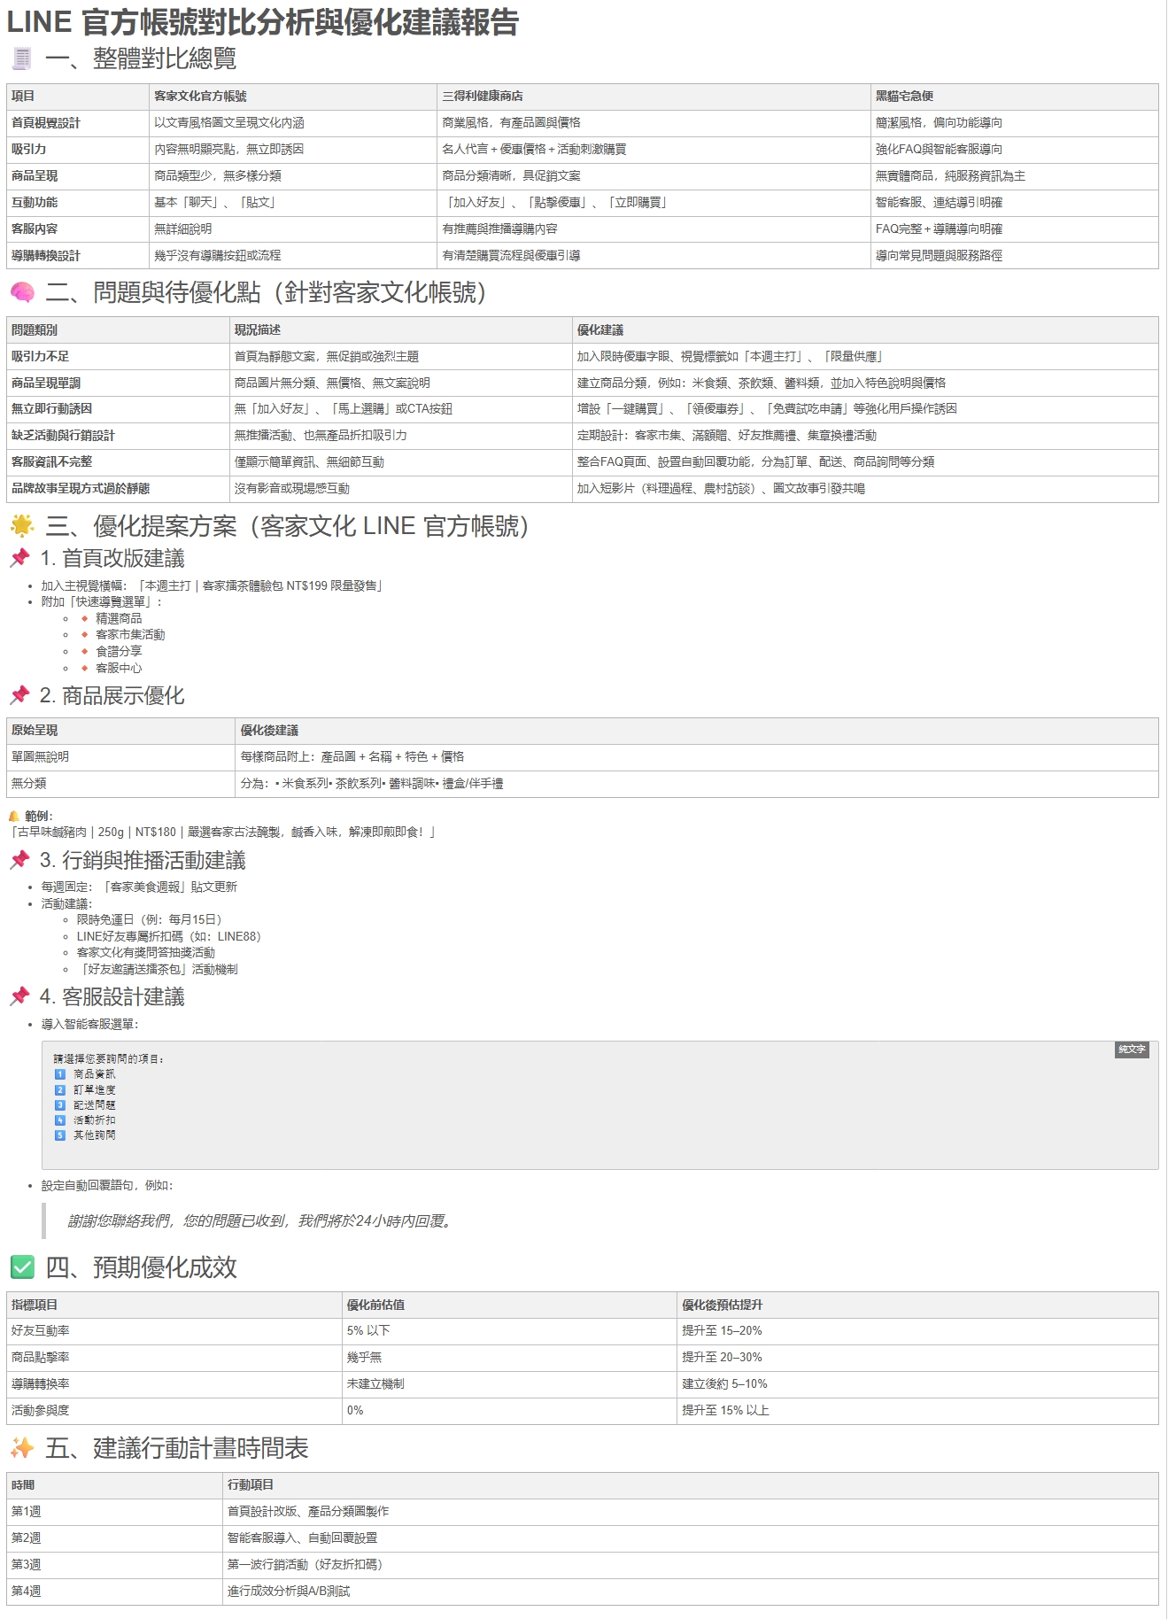Select the 三得利健康商店 column header cell
Viewport: 1168px width, 1619px height.
click(483, 97)
